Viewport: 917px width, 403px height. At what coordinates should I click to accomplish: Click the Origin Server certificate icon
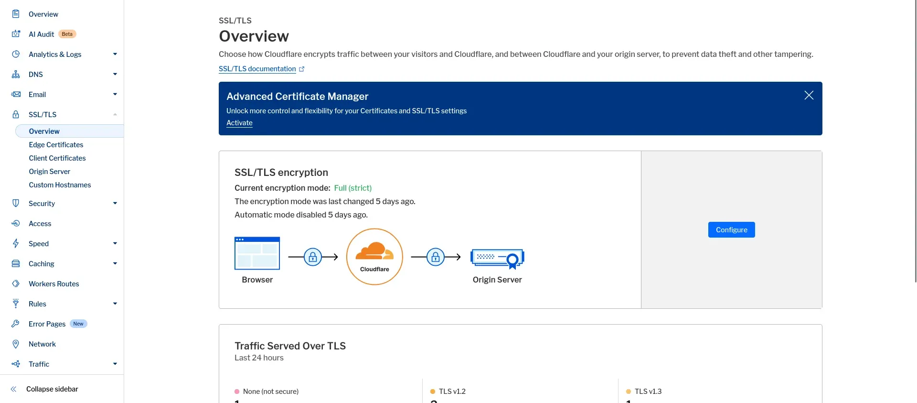[x=497, y=259]
